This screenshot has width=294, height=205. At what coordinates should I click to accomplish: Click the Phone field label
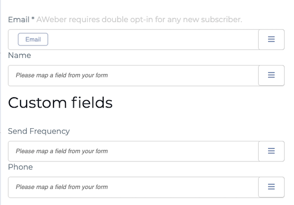[21, 167]
